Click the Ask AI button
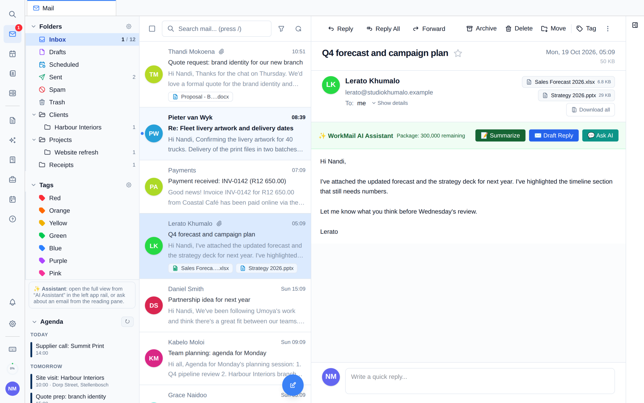 (x=600, y=136)
